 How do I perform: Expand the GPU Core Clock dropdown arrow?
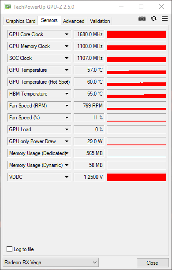tap(67, 34)
